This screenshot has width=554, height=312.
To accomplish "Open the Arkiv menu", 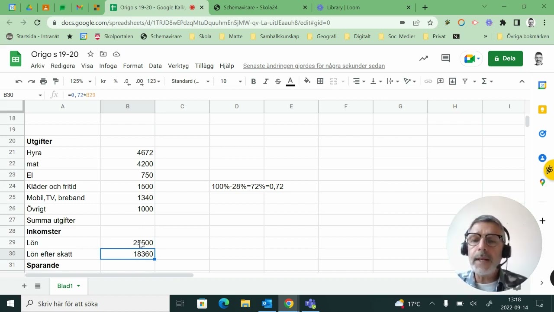I will tap(38, 66).
